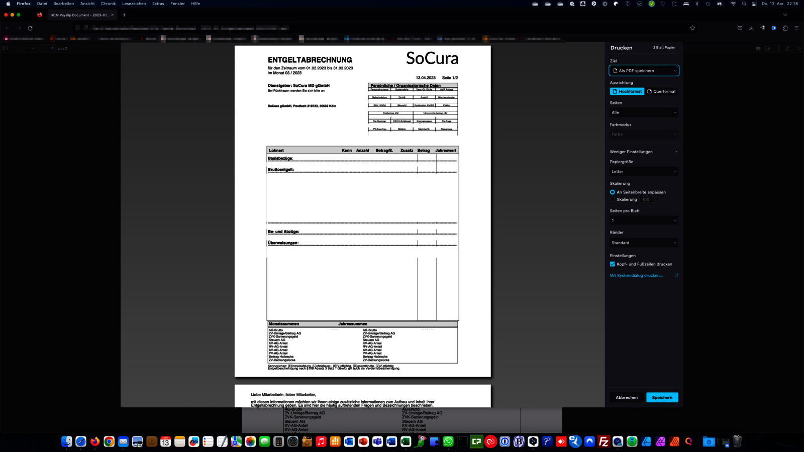The image size is (804, 452).
Task: Open the Bearbeiten menu
Action: point(64,4)
